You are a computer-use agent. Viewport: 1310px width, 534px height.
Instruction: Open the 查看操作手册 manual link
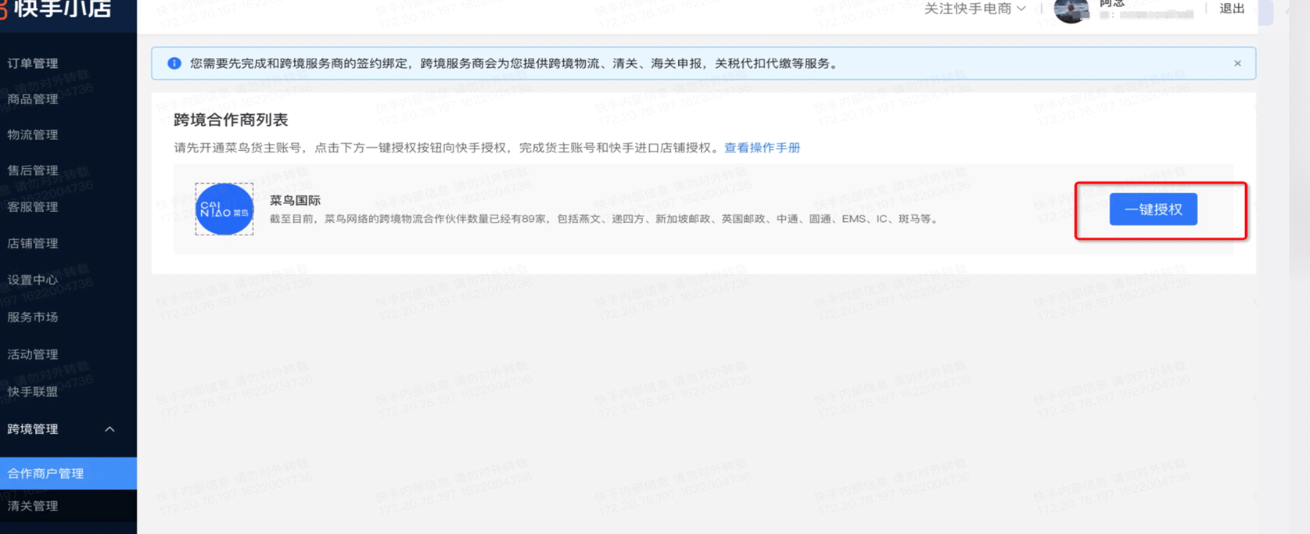click(x=762, y=148)
